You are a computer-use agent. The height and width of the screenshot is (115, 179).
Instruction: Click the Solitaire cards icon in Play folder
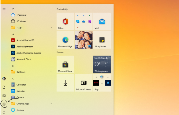tap(102, 77)
